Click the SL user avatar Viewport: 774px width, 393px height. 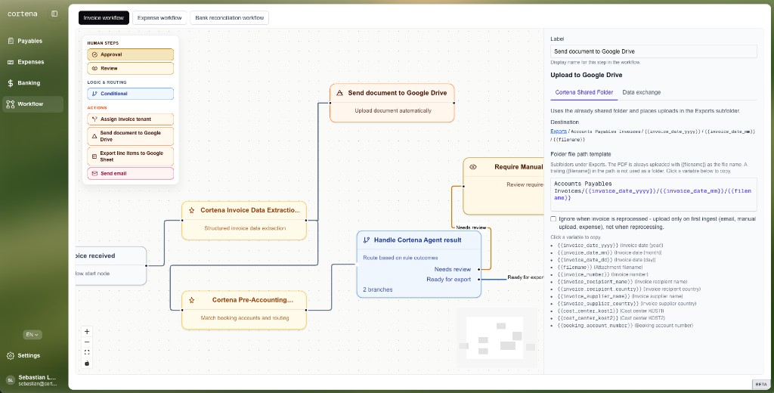(10, 380)
